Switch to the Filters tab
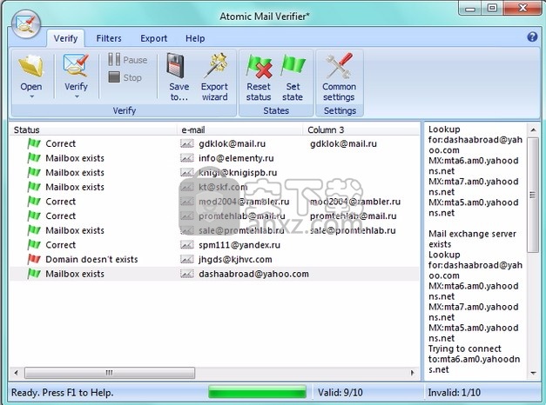 tap(109, 38)
